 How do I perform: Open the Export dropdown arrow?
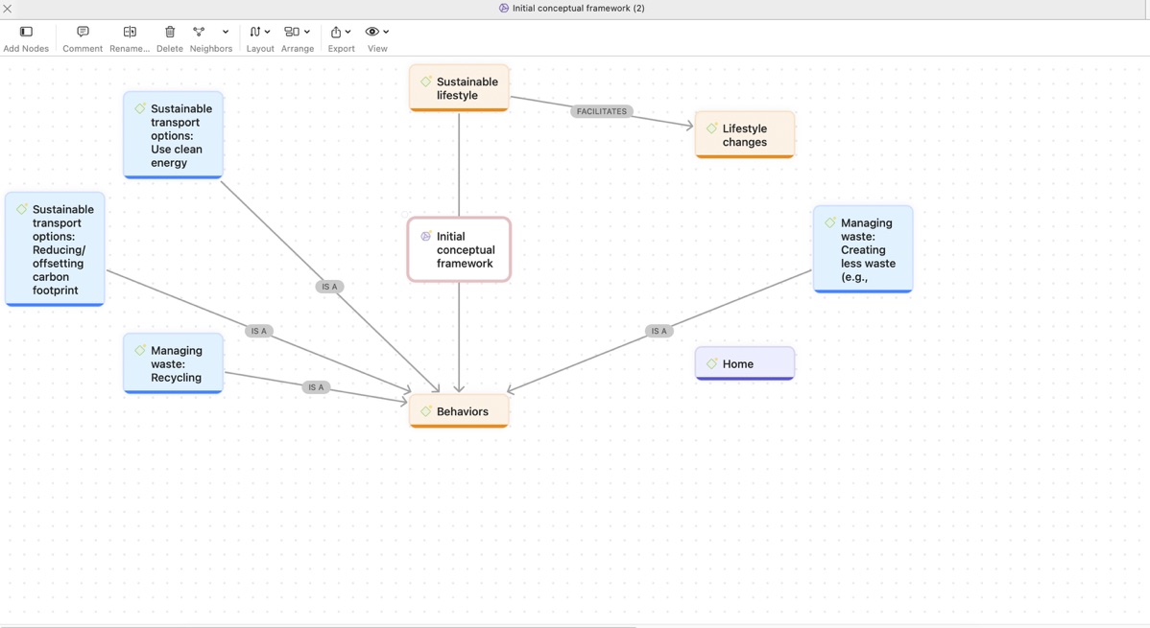pos(347,32)
